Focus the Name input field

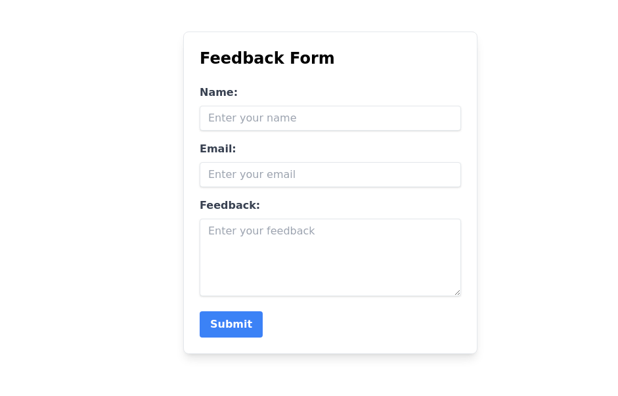pyautogui.click(x=330, y=118)
